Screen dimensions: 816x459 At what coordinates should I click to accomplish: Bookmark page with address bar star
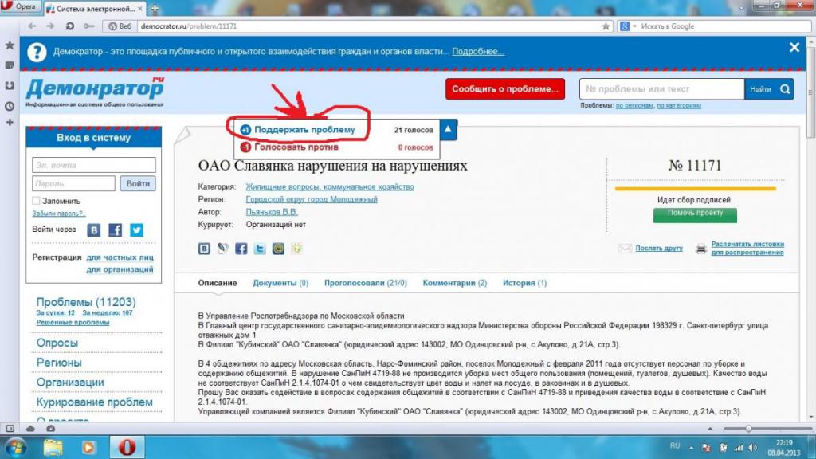(606, 26)
